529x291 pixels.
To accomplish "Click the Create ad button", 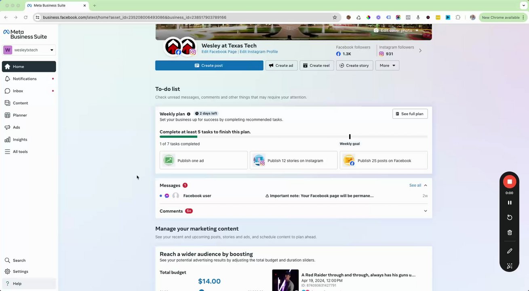I will (x=281, y=65).
